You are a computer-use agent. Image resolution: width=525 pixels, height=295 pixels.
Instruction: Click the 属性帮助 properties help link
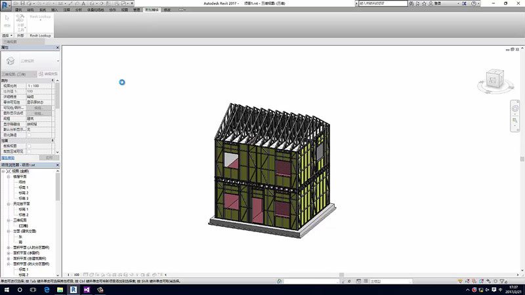(8, 157)
